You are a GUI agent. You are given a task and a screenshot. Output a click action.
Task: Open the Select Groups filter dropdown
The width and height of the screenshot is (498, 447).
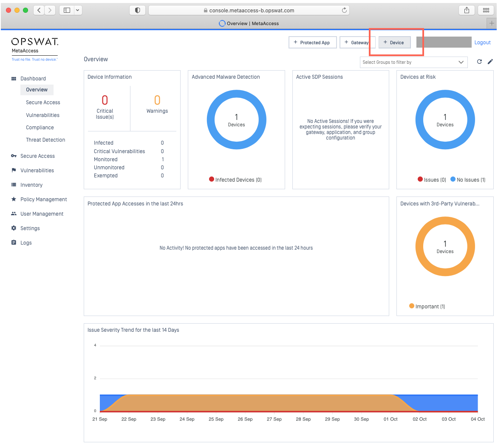coord(413,62)
